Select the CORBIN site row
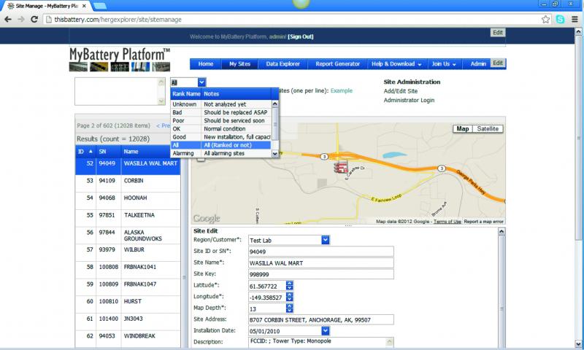The image size is (584, 350). tap(128, 183)
